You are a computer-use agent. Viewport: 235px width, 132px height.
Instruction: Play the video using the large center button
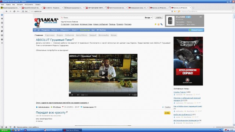[103, 73]
